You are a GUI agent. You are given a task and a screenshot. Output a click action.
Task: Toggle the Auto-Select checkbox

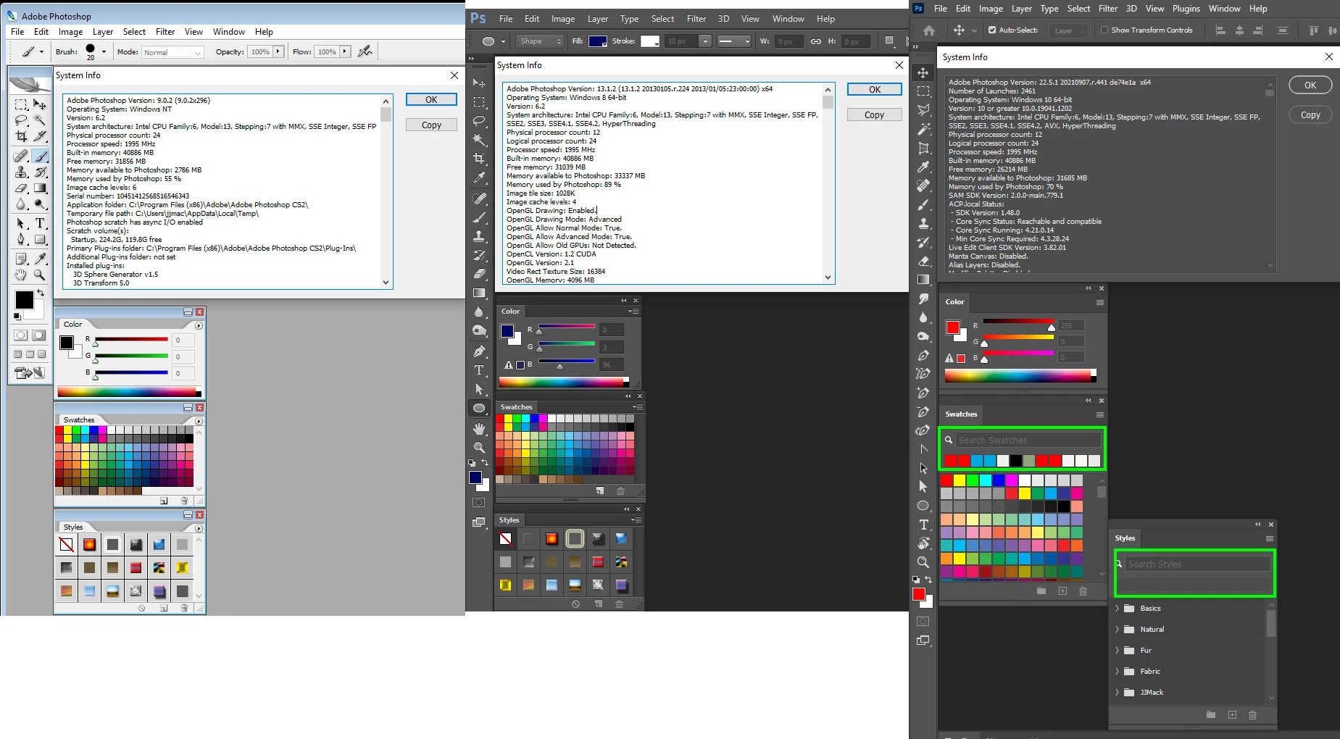tap(992, 30)
